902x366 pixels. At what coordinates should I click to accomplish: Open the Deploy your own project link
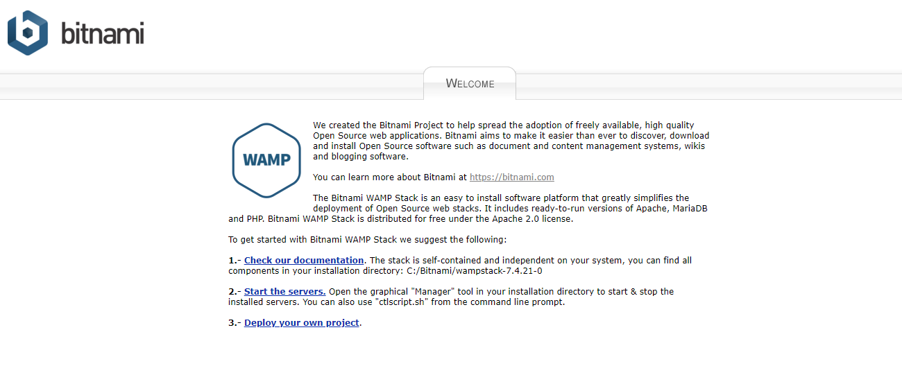tap(301, 323)
